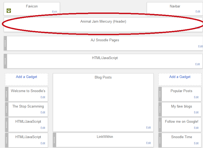Add a Gadget above Welcome to Snoodle's
203x148 pixels.
tap(27, 77)
